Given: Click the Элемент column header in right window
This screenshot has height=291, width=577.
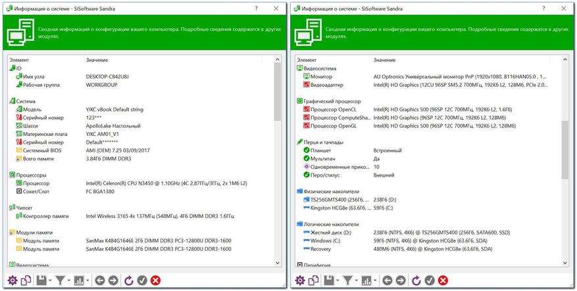Looking at the screenshot, I should [306, 60].
